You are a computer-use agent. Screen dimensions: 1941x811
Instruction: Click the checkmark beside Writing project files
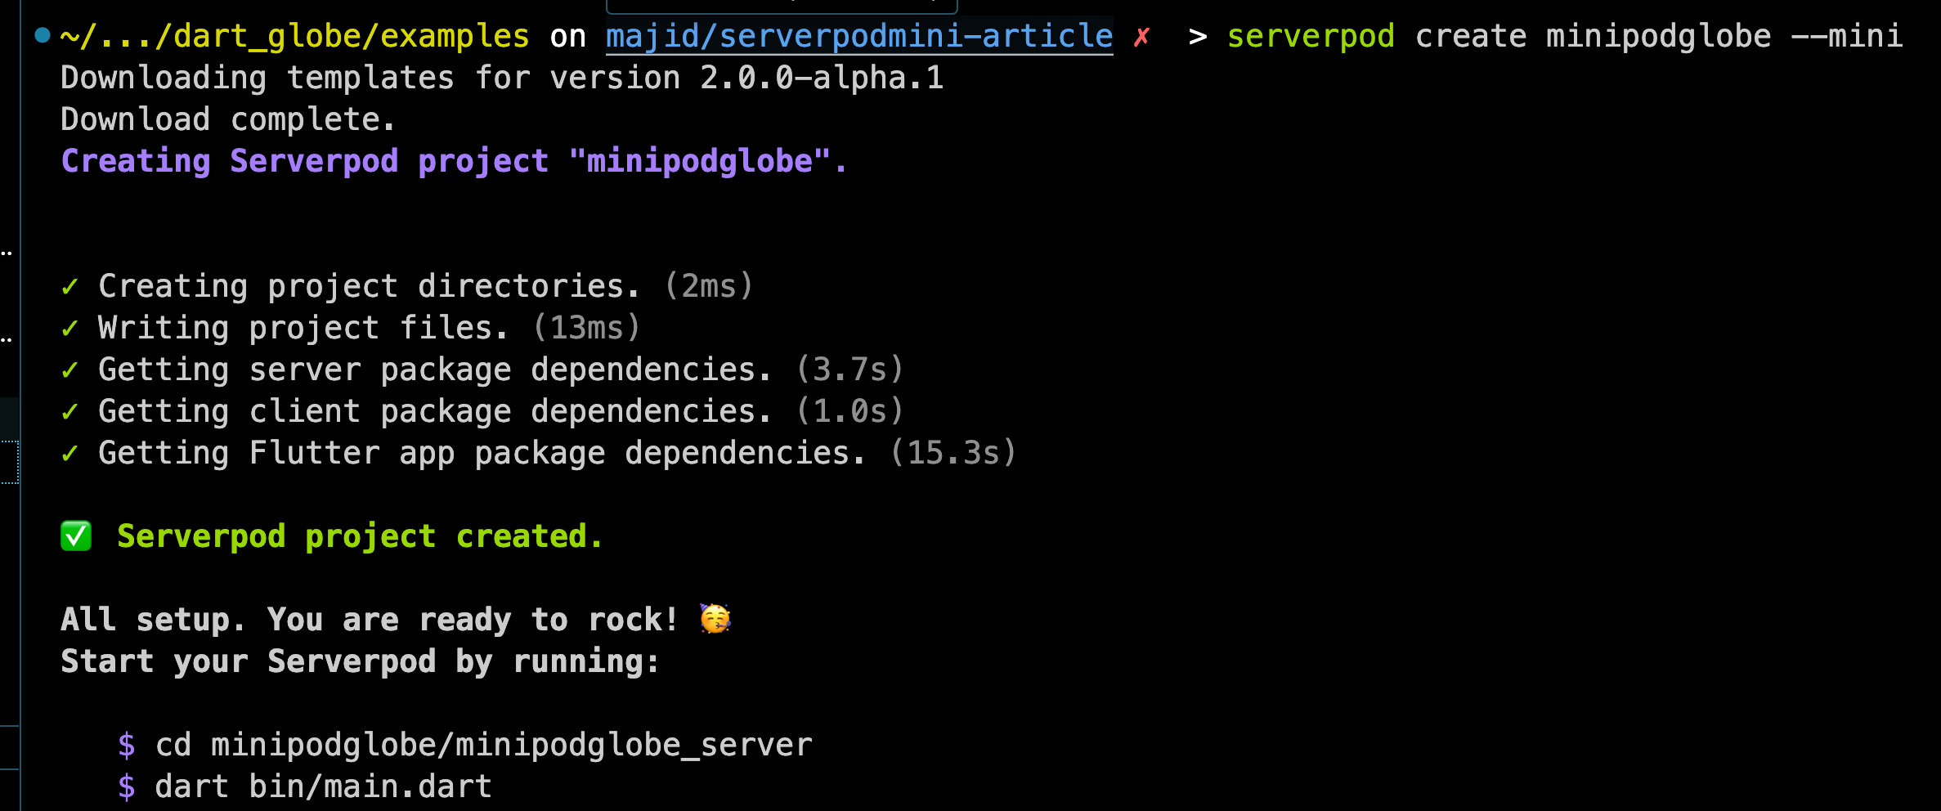click(x=70, y=329)
